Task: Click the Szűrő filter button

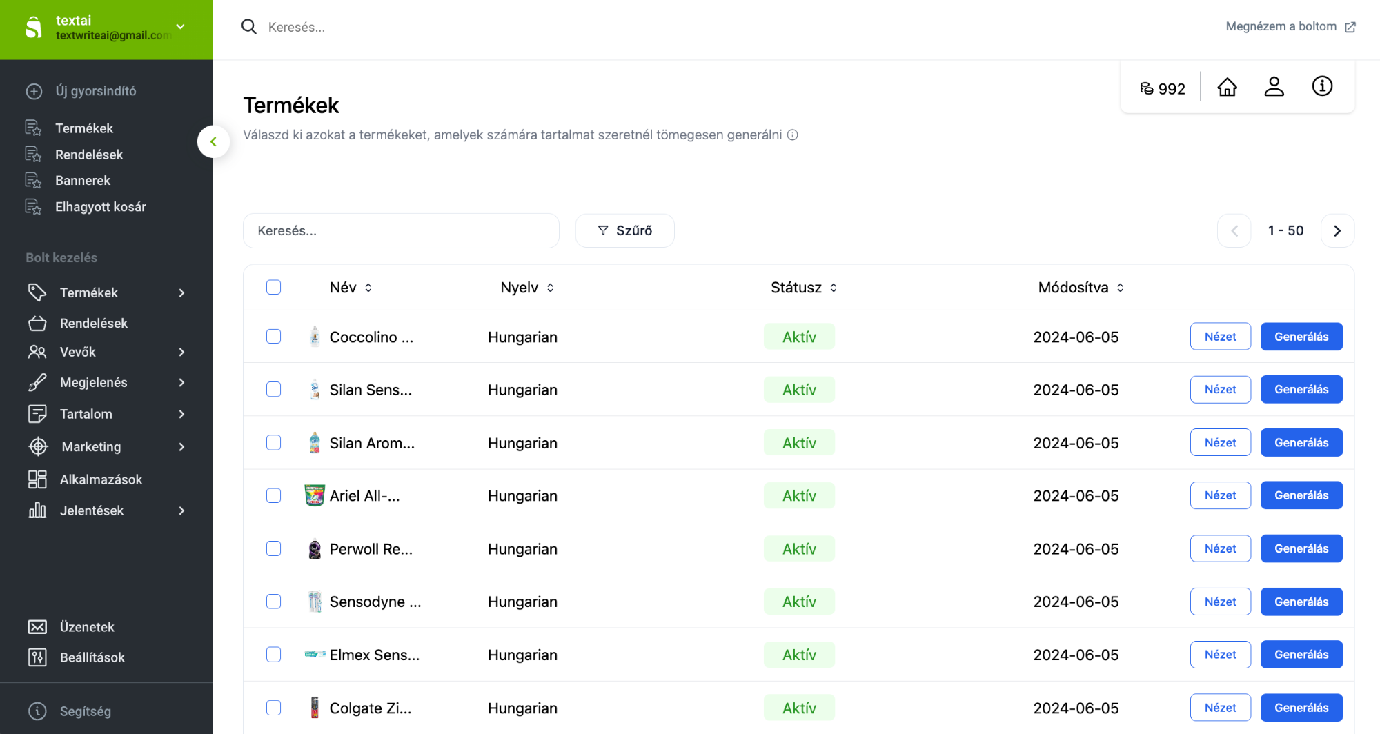Action: 624,230
